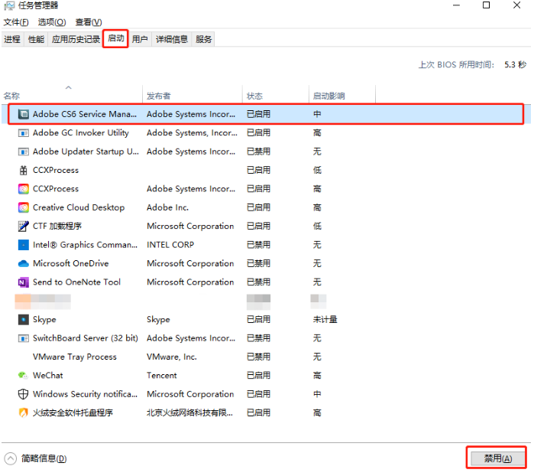Click the 火绒安全软件托盘程序 icon
Image resolution: width=534 pixels, height=476 pixels.
23,413
